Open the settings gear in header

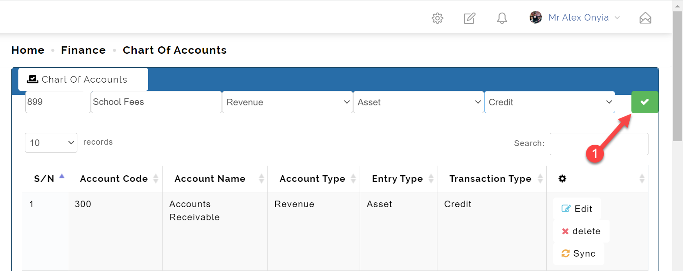pos(437,18)
